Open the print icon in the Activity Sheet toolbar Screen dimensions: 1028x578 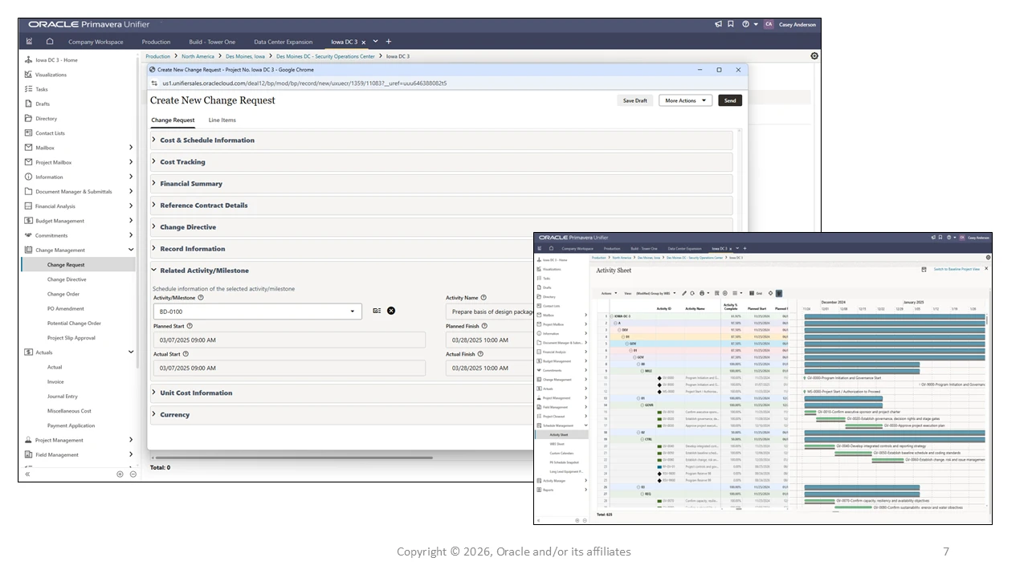tap(702, 293)
